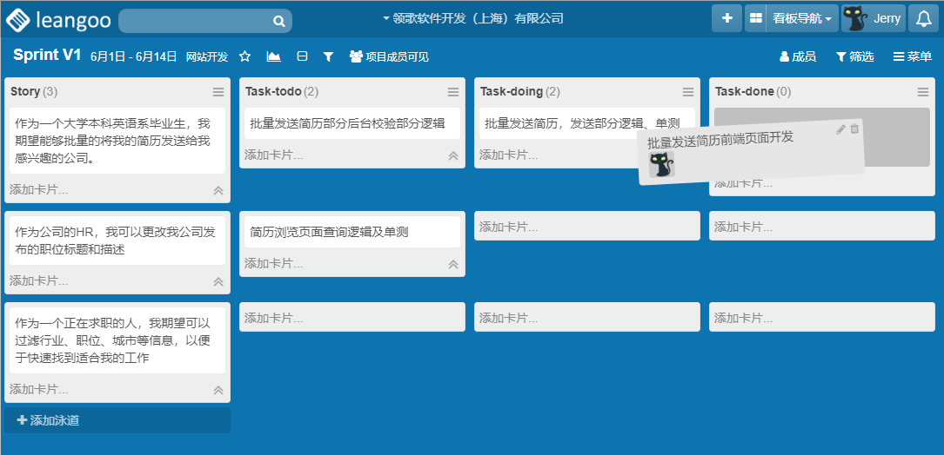Click the search magnifier icon

click(x=278, y=21)
